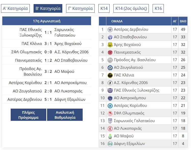Open the Πλήρες Πρόγραμμα button
This screenshot has width=191, height=150.
(x=28, y=115)
